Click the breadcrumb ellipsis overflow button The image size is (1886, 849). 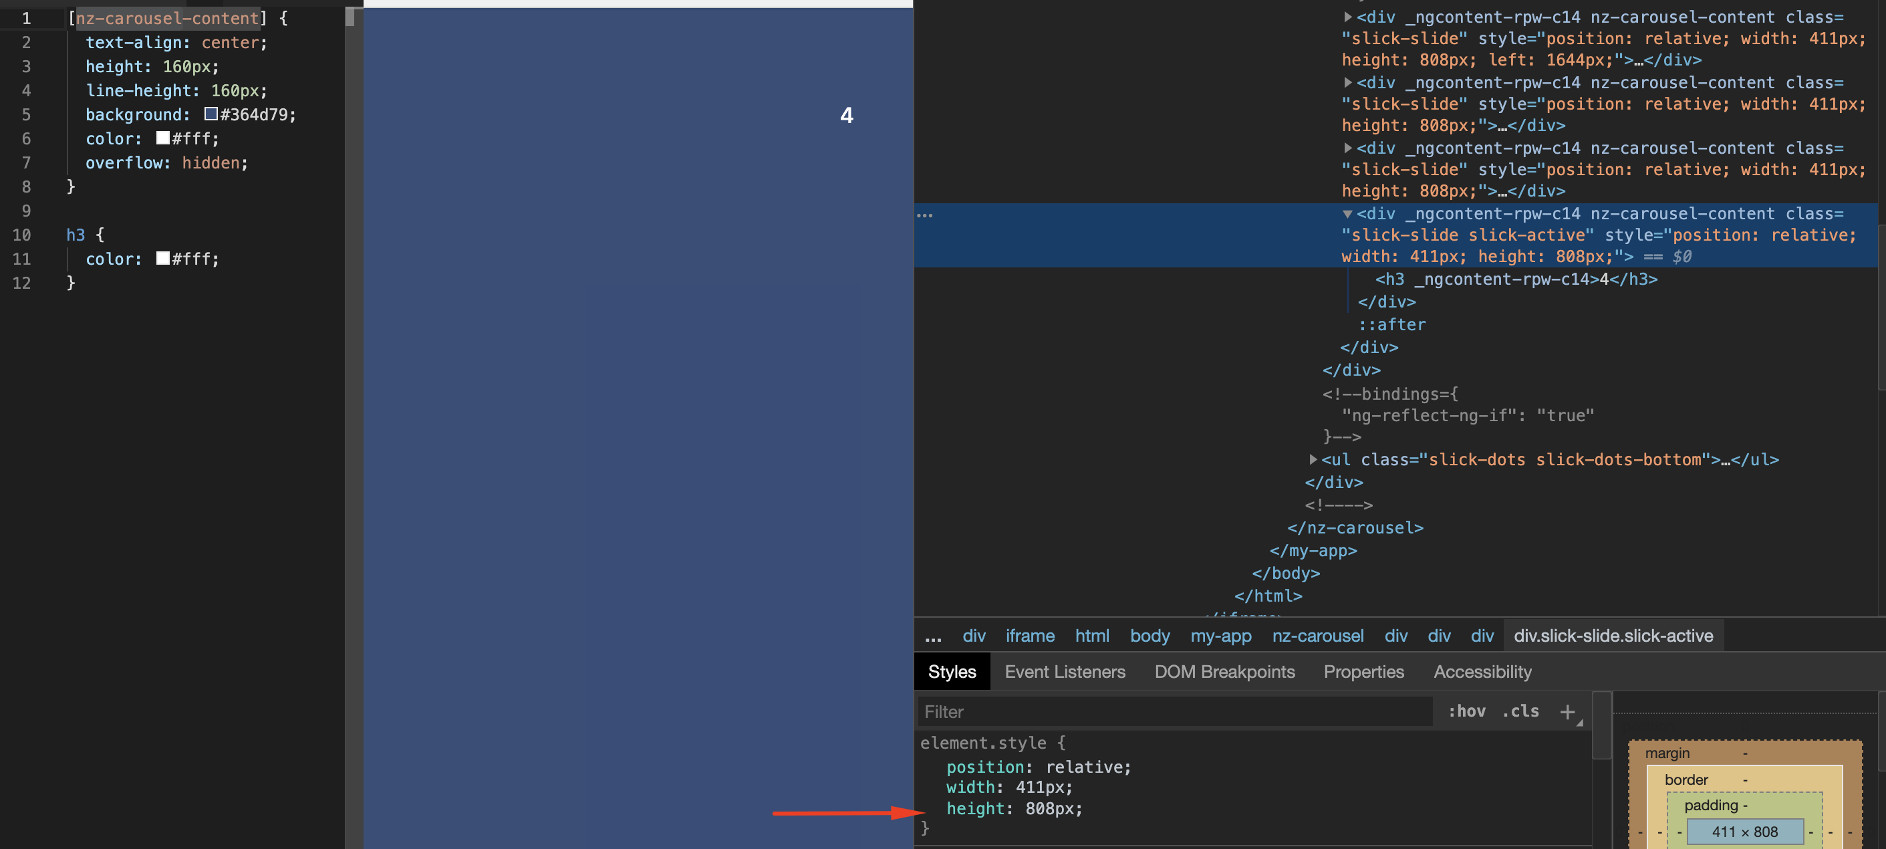coord(933,637)
